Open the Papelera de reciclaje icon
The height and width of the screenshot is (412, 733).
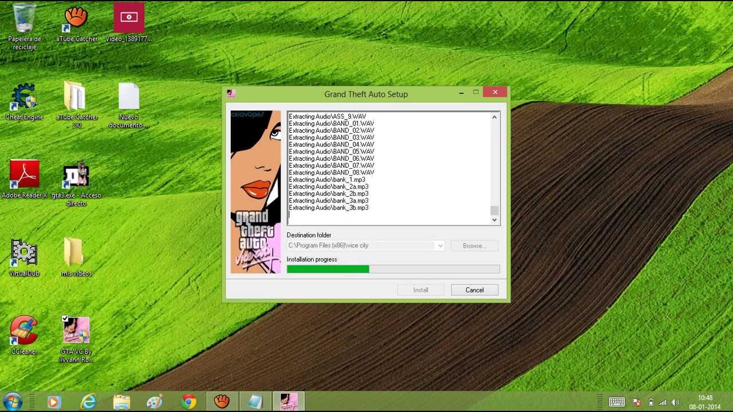pyautogui.click(x=24, y=27)
